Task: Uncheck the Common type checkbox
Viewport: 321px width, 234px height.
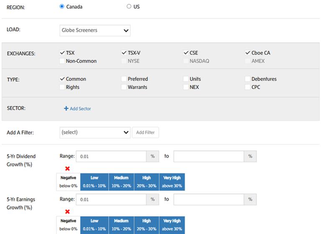Action: [62, 79]
